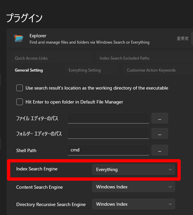The width and height of the screenshot is (193, 215).
Task: Open the Index Search Excluded Paths tab
Action: coord(125,58)
